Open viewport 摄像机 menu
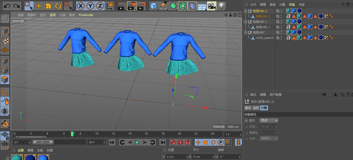 pos(31,15)
